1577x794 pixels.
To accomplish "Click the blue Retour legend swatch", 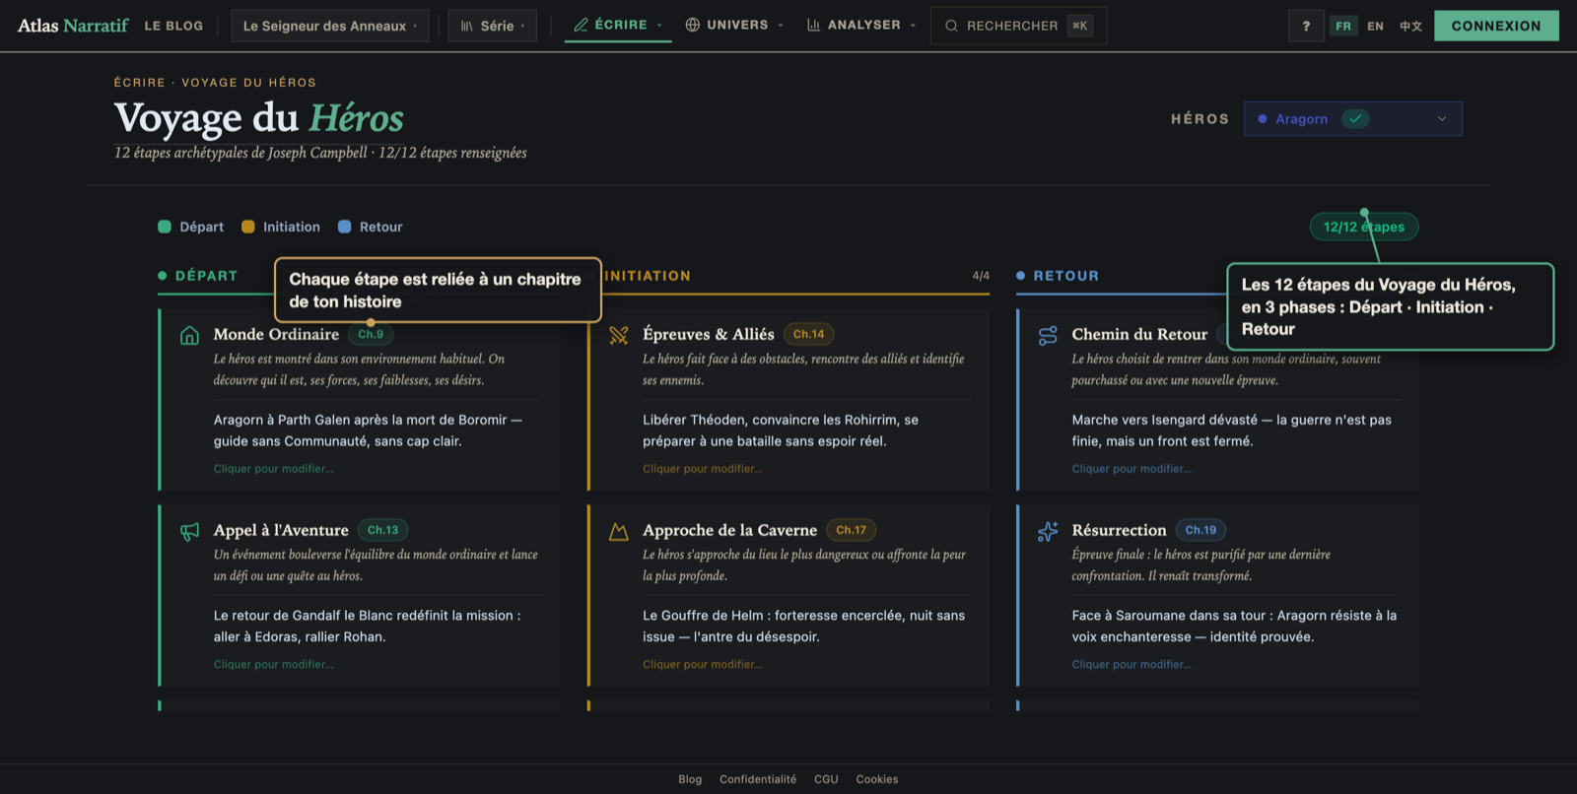I will pyautogui.click(x=345, y=227).
